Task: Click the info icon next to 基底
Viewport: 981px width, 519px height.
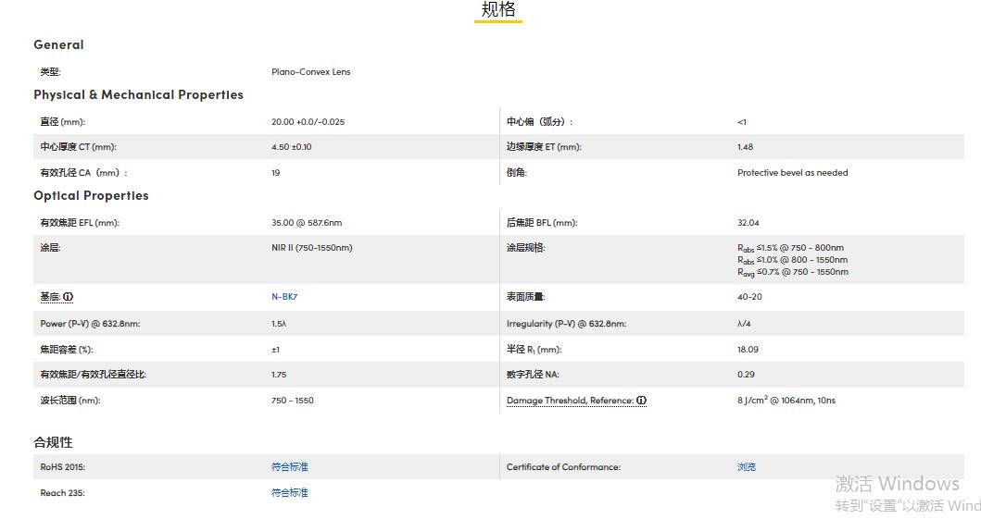Action: point(69,297)
